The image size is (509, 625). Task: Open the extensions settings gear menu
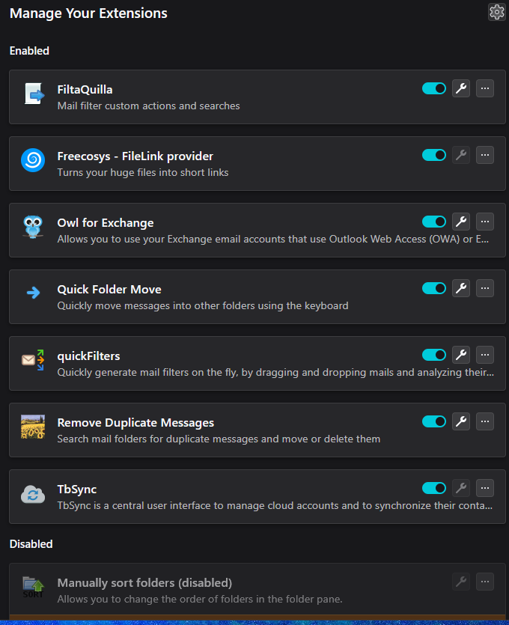point(497,12)
